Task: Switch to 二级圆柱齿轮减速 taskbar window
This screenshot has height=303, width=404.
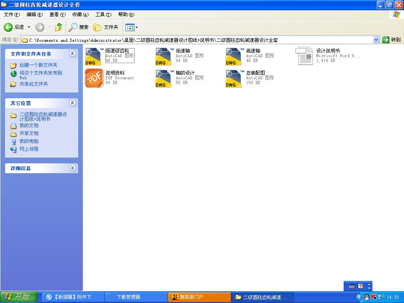Action: 263,297
